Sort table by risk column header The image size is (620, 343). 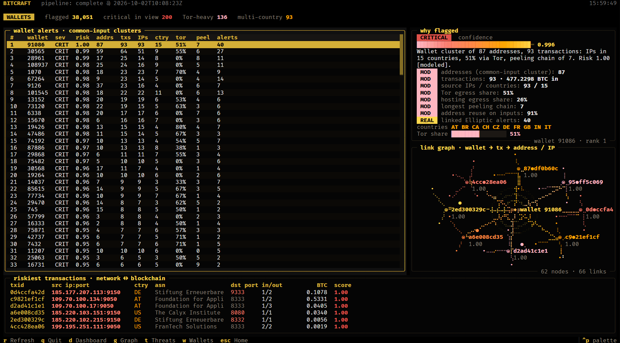[x=83, y=37]
